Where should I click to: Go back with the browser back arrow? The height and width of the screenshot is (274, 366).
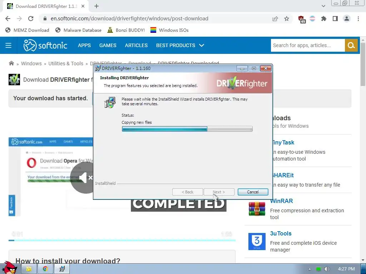[x=8, y=19]
